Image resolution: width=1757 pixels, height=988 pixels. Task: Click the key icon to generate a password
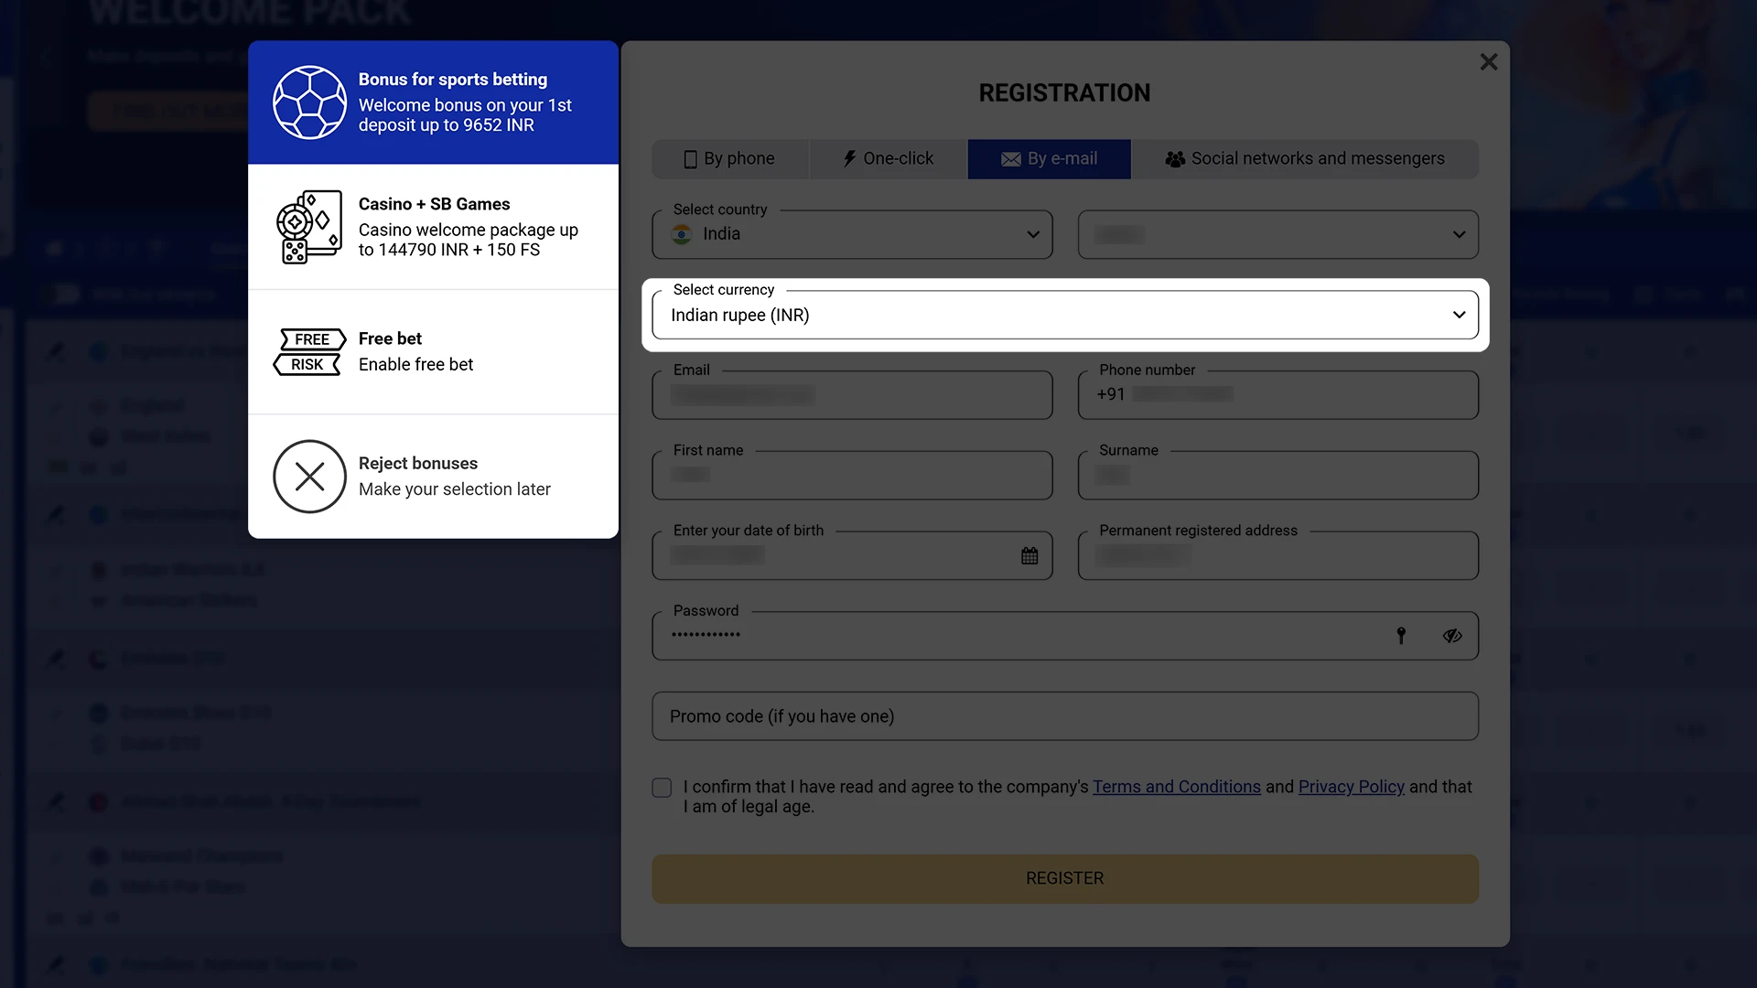pyautogui.click(x=1401, y=635)
